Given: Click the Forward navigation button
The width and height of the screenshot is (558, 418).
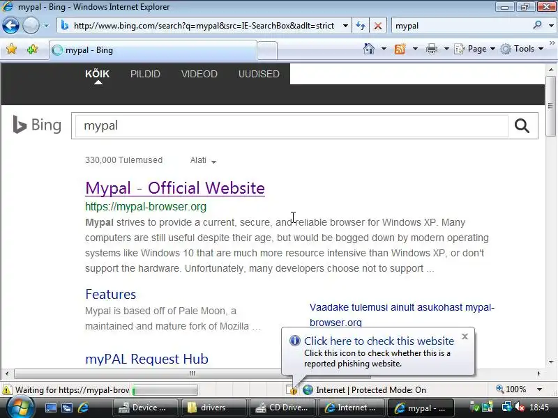Looking at the screenshot, I should 31,26.
